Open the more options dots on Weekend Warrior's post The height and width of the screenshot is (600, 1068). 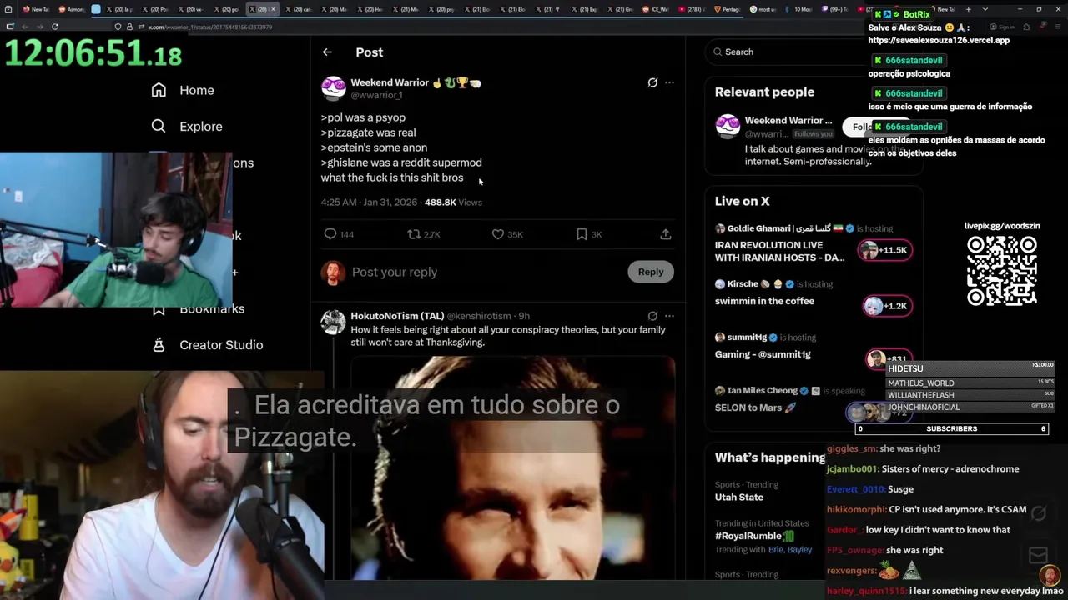click(x=669, y=82)
